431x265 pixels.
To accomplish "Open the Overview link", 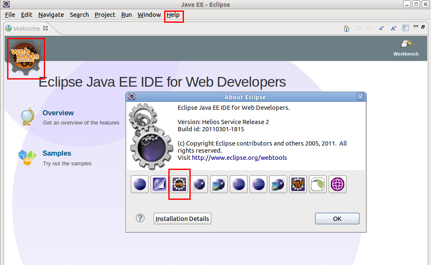I will pos(58,113).
